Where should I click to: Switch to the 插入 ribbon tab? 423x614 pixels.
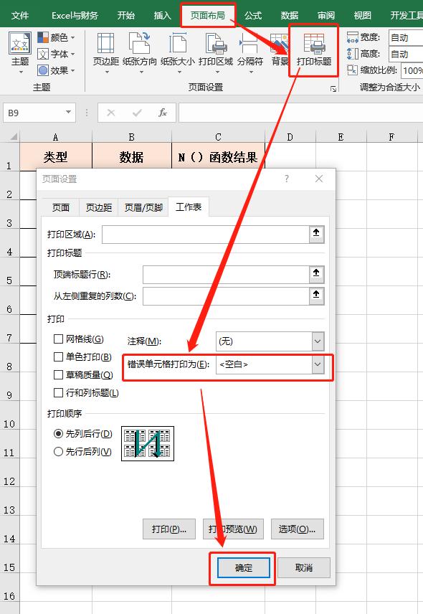[x=163, y=15]
